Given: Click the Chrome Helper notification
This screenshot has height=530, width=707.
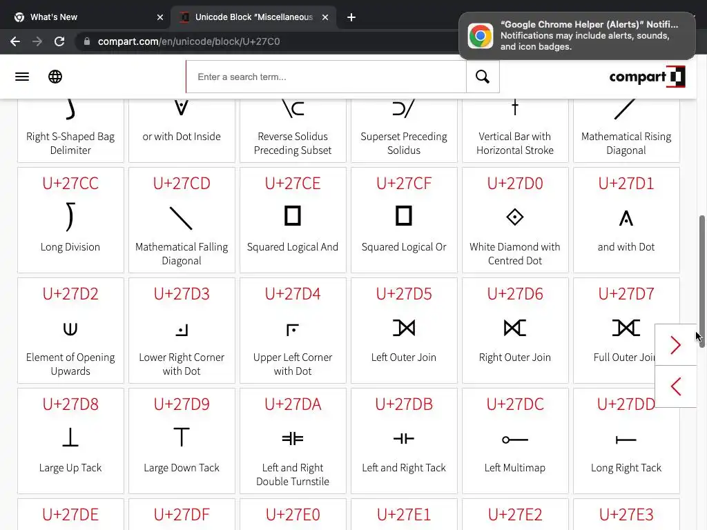Looking at the screenshot, I should (x=577, y=36).
